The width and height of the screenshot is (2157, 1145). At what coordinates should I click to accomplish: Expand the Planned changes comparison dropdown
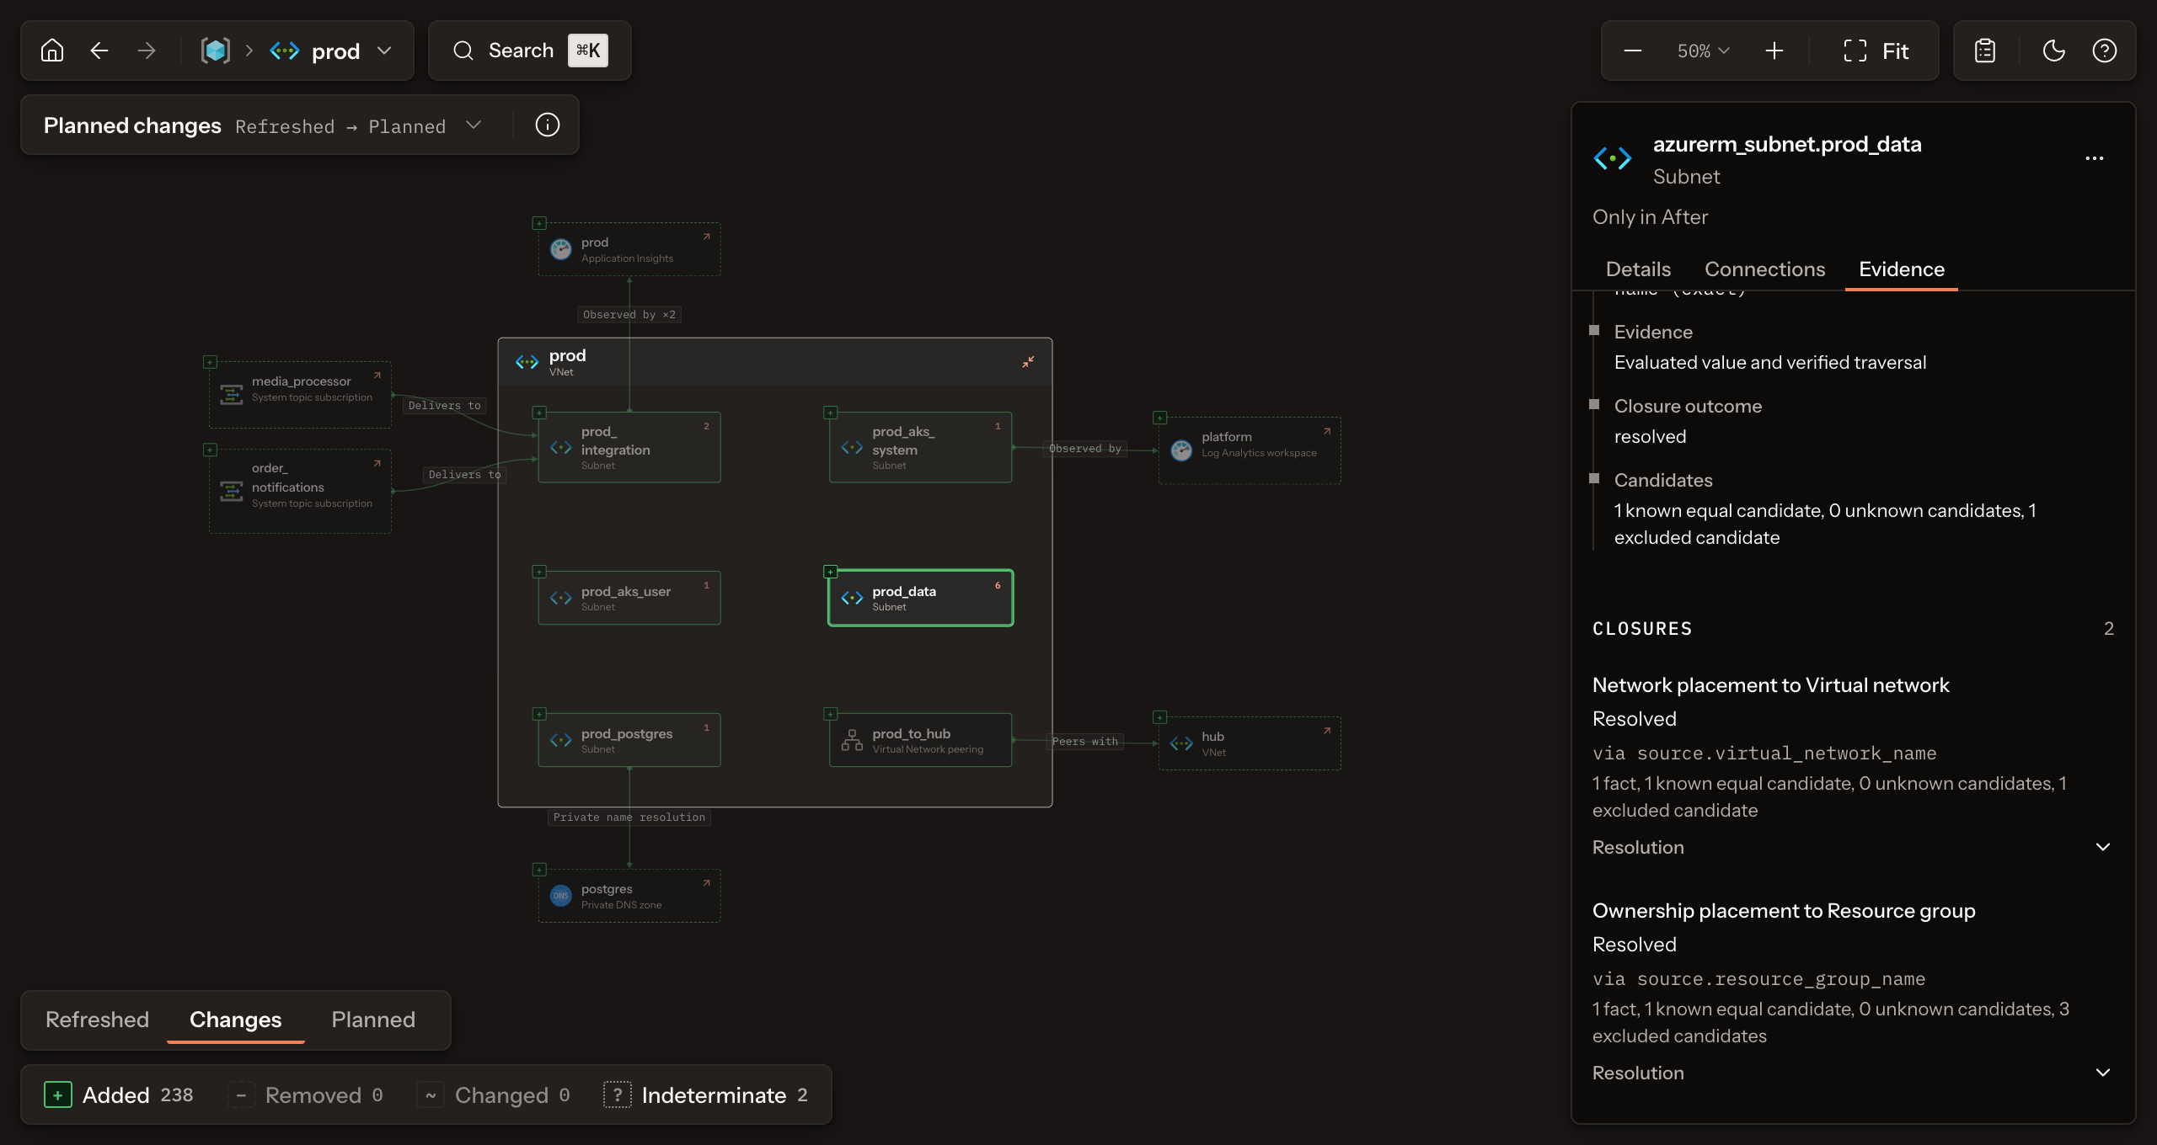(474, 125)
